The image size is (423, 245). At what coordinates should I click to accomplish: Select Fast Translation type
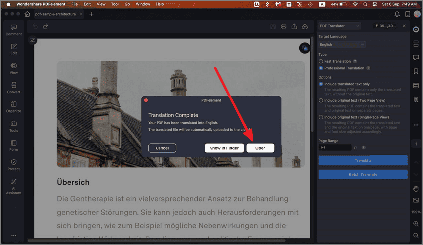pos(321,61)
